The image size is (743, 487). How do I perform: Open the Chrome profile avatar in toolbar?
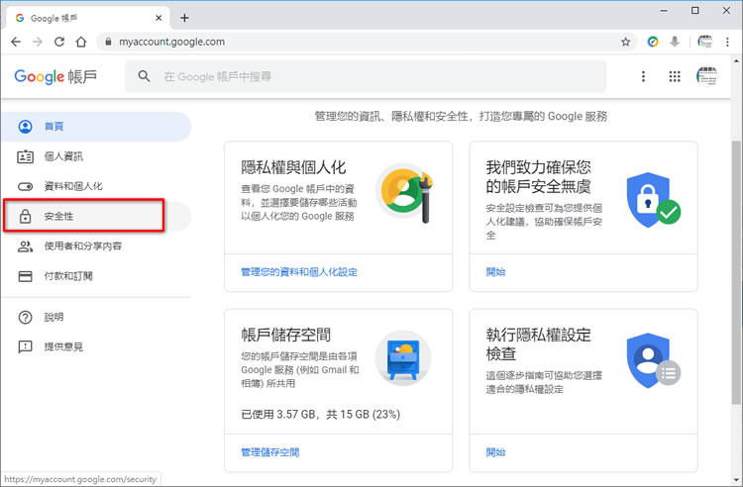tap(704, 42)
